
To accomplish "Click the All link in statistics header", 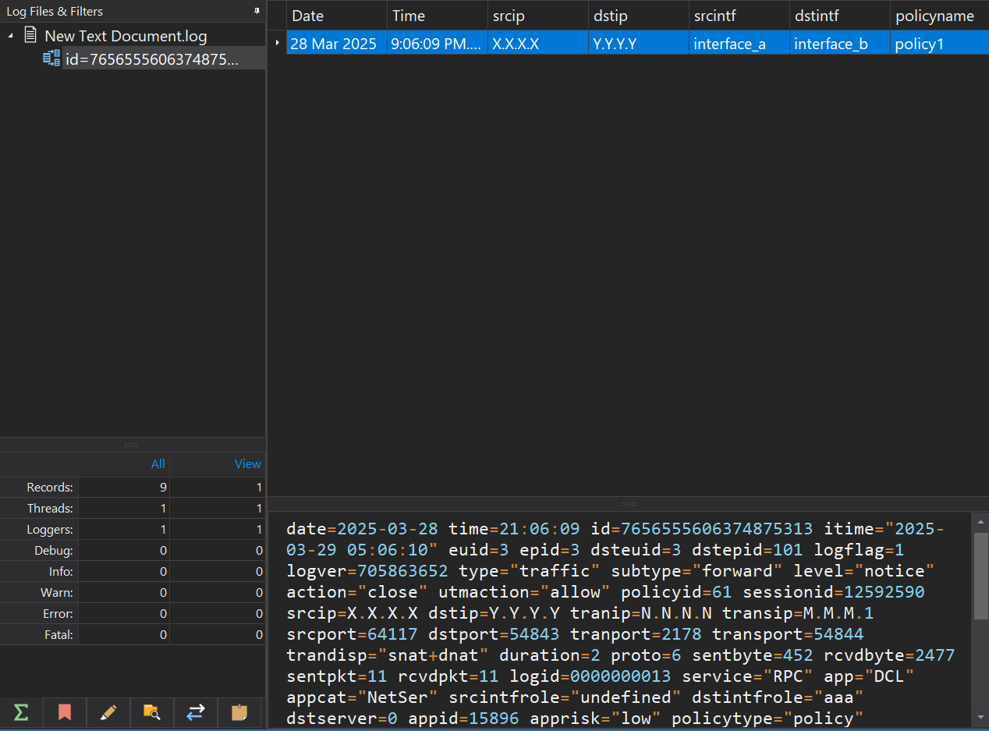I will pos(158,463).
